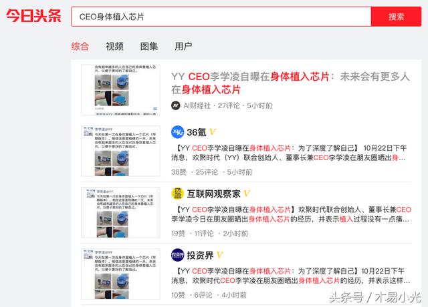Go to the 用户 tab
This screenshot has width=428, height=307.
pyautogui.click(x=183, y=46)
